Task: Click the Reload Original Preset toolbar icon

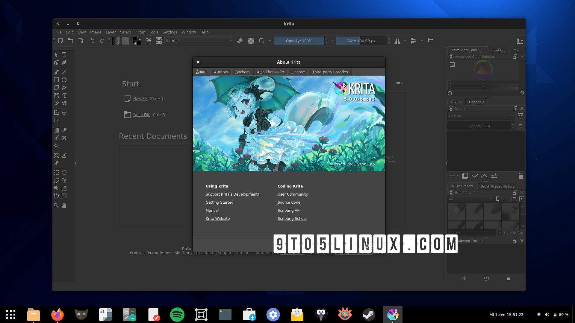Action: coord(262,41)
